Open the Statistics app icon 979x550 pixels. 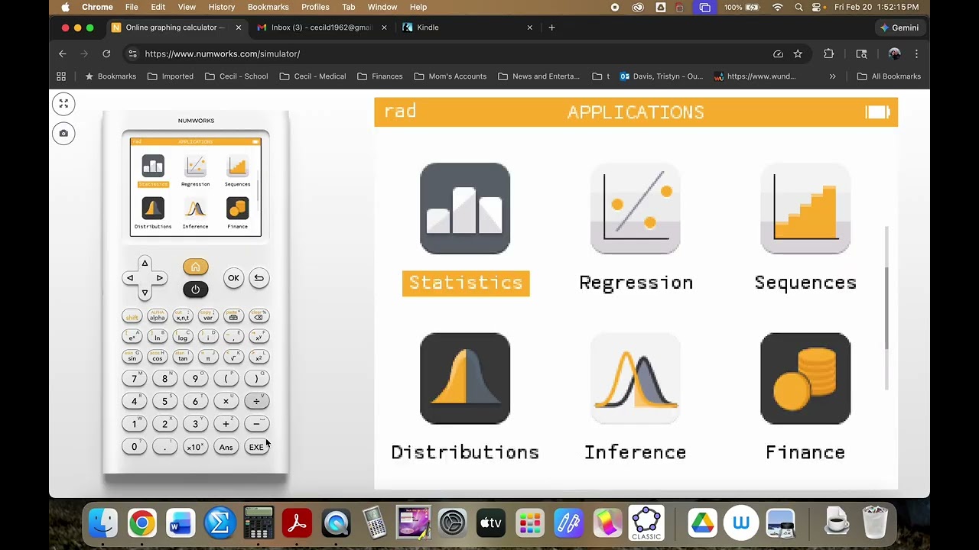(x=465, y=209)
